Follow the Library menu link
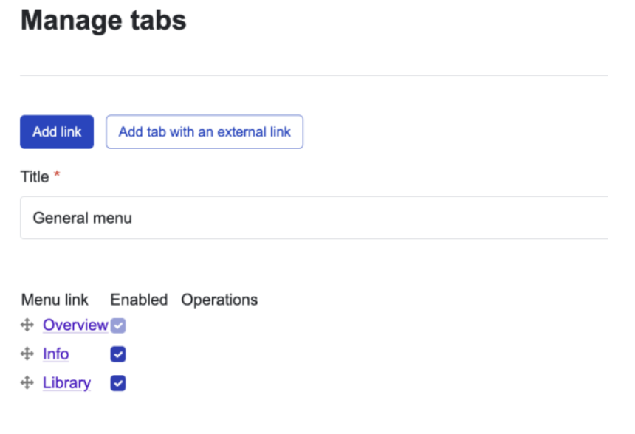 pyautogui.click(x=66, y=383)
